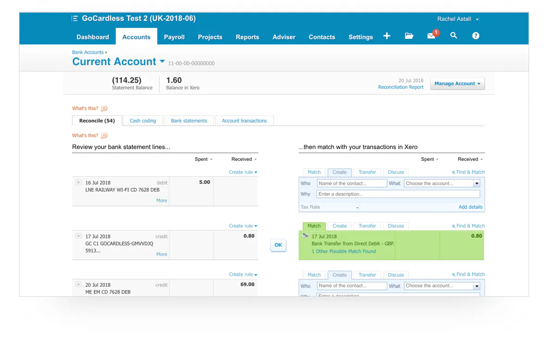Open Create rule for 16 Jul line
This screenshot has height=361, width=548.
tap(243, 172)
